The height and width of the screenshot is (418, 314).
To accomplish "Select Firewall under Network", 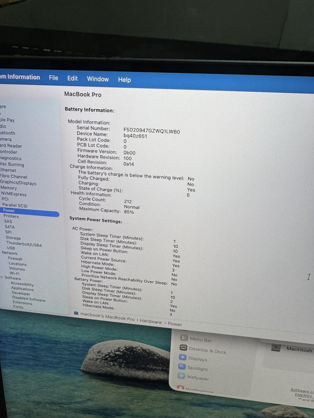I will point(15,258).
